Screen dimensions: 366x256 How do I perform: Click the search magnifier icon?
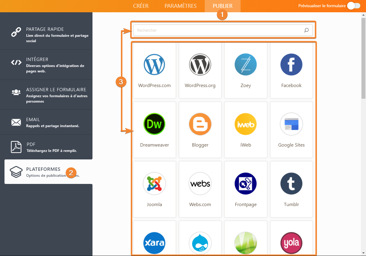[306, 30]
